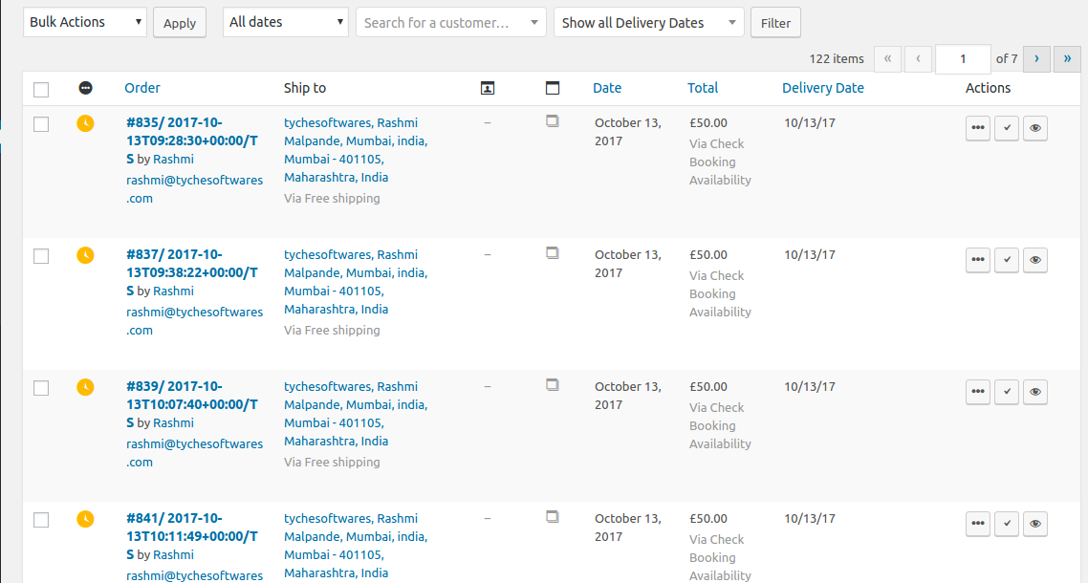Mark order #835 as processing
The image size is (1088, 583).
[x=978, y=128]
